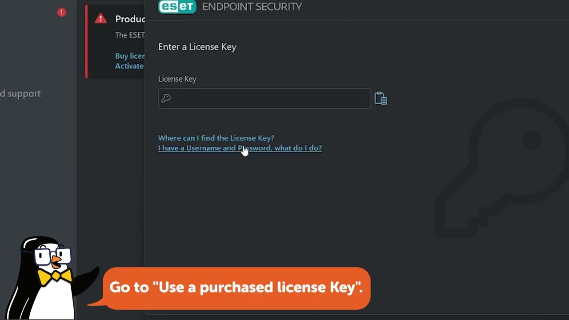Click the ESET logo
This screenshot has height=320, width=569.
pyautogui.click(x=177, y=6)
